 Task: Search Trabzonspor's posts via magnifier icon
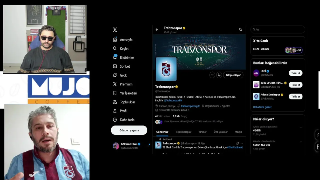(x=240, y=29)
